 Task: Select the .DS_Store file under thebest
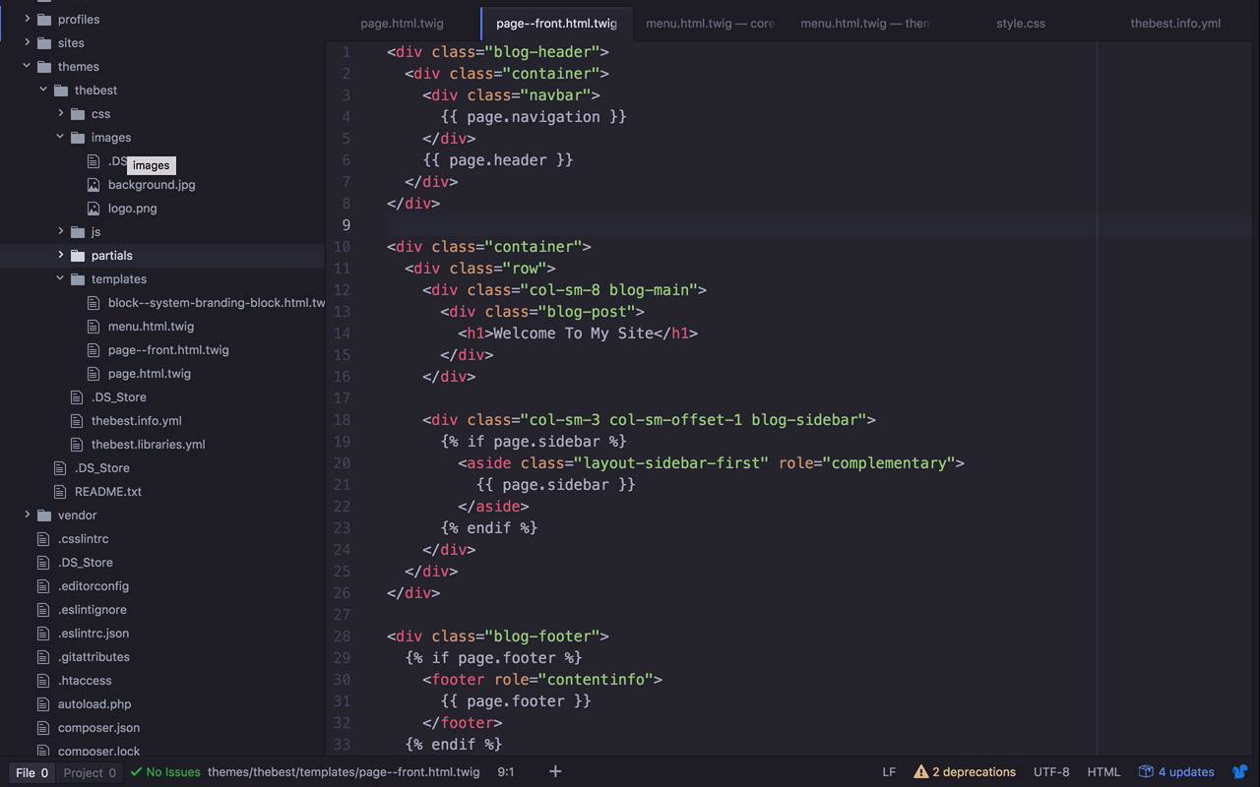(x=119, y=396)
